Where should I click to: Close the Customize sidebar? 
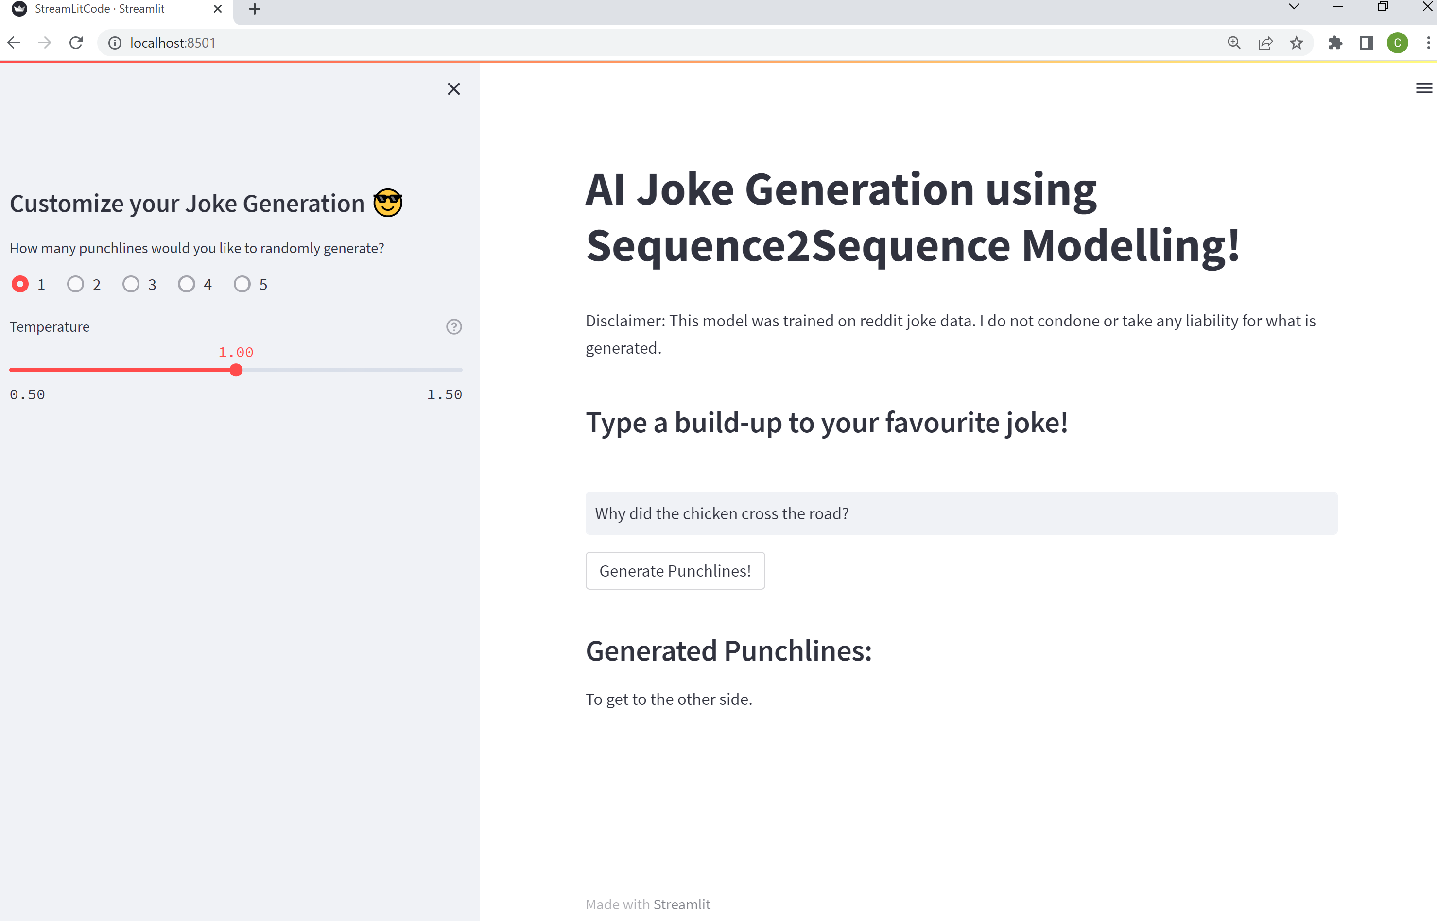(x=453, y=88)
